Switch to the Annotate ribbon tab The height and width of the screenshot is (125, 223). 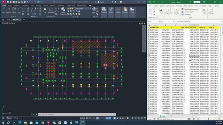[x=17, y=5]
